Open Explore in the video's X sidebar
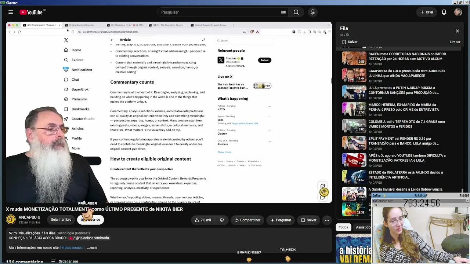 click(74, 60)
